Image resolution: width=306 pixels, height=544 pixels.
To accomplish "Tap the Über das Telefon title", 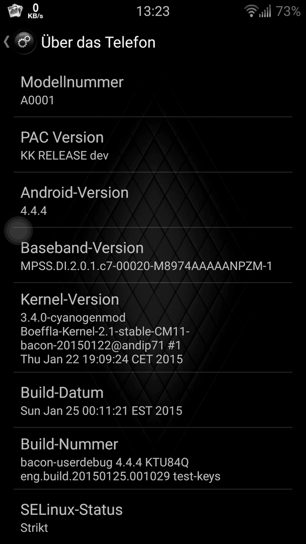I will [98, 42].
